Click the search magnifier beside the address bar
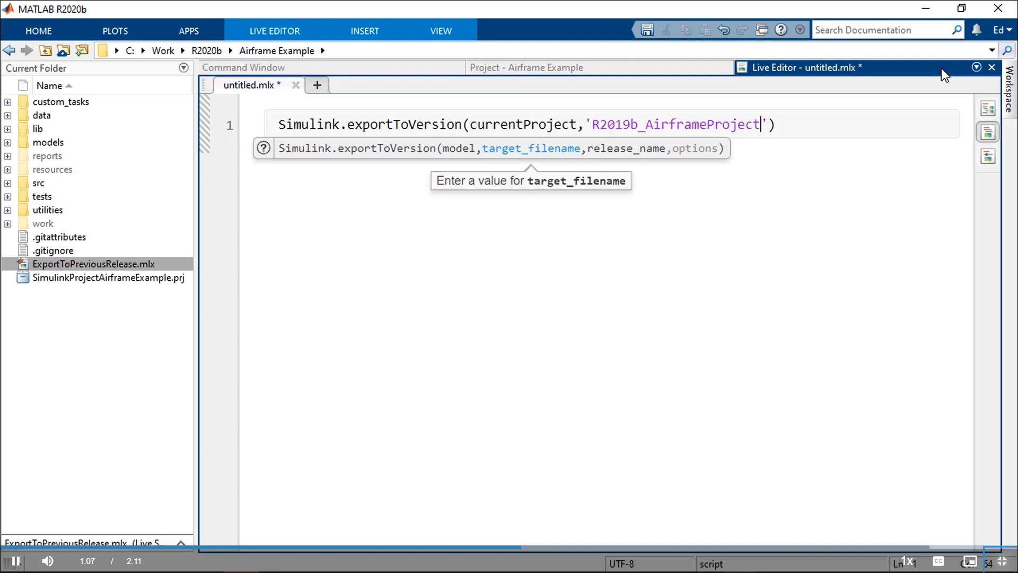 pos(1008,50)
